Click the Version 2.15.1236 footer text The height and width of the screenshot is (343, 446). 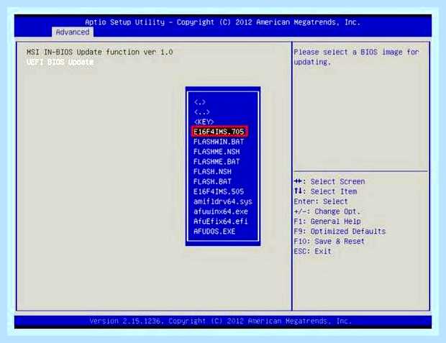pyautogui.click(x=221, y=321)
